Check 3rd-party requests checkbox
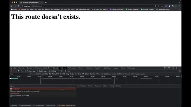The width and height of the screenshot is (191, 107). [132, 74]
